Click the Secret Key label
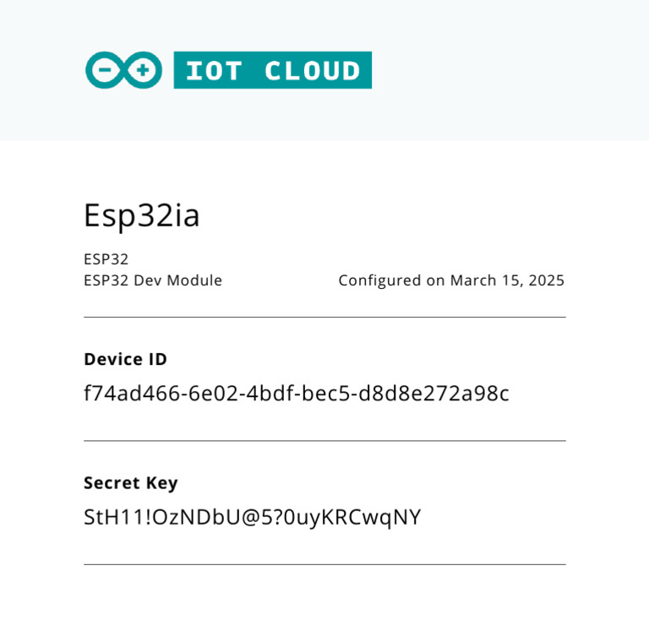 (x=131, y=483)
